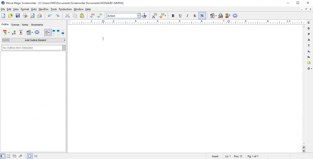Screen dimensions: 313x159
Task: Toggle Italic formatting
Action: [x=187, y=16]
